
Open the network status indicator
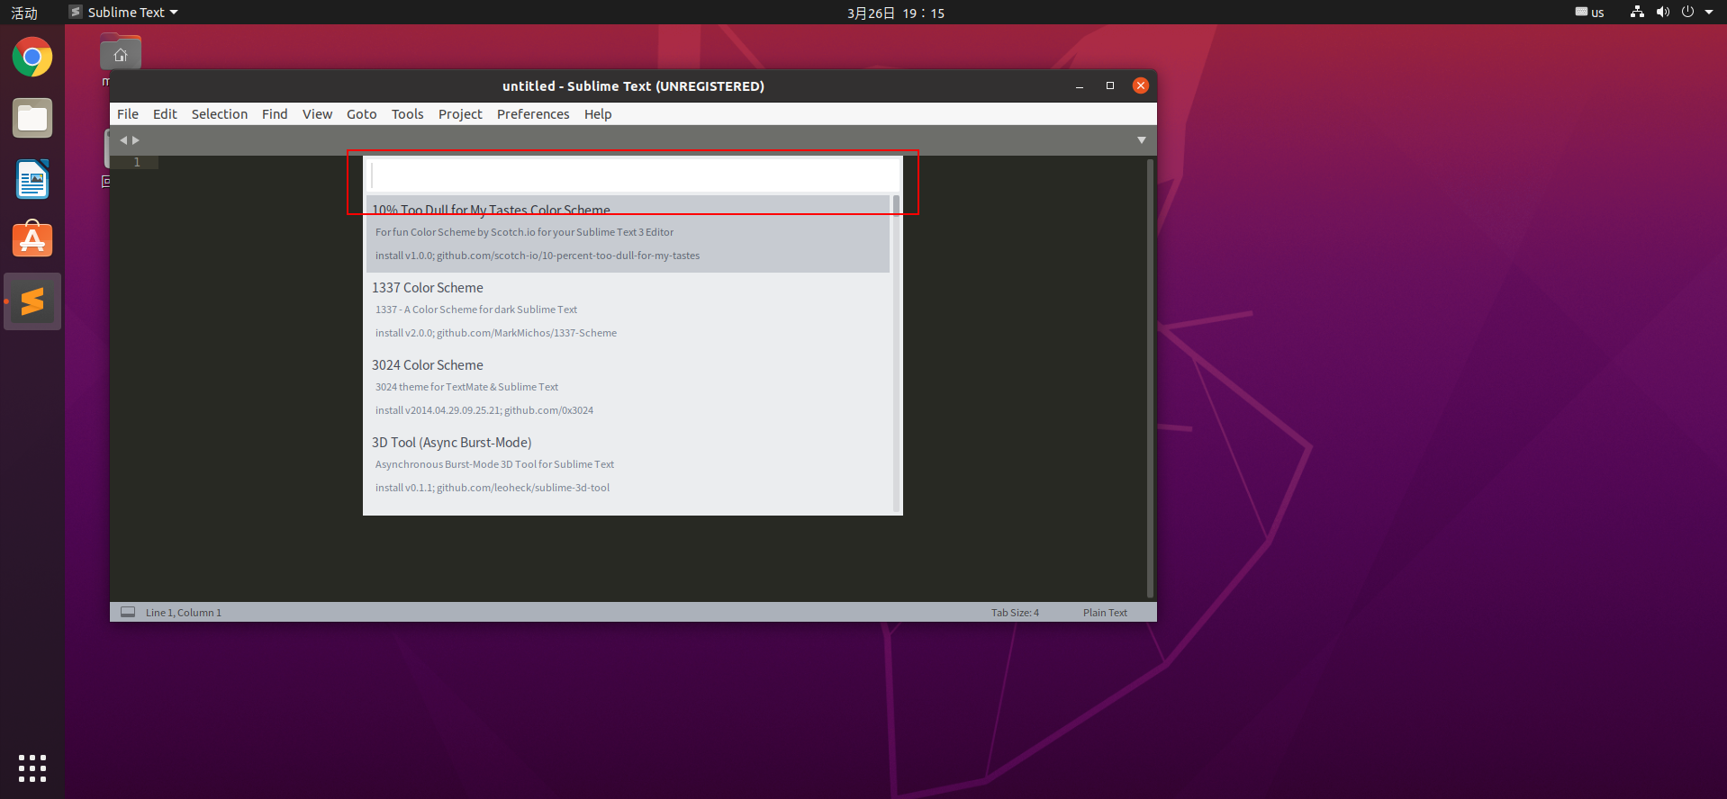point(1637,12)
